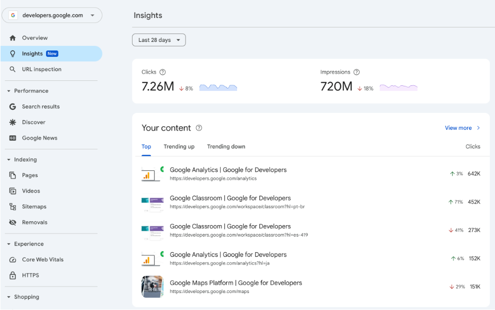The width and height of the screenshot is (495, 310).
Task: Open the developers.google.com property selector
Action: coord(52,15)
